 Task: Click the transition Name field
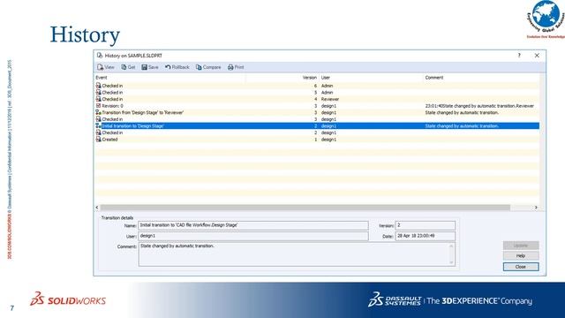(253, 225)
